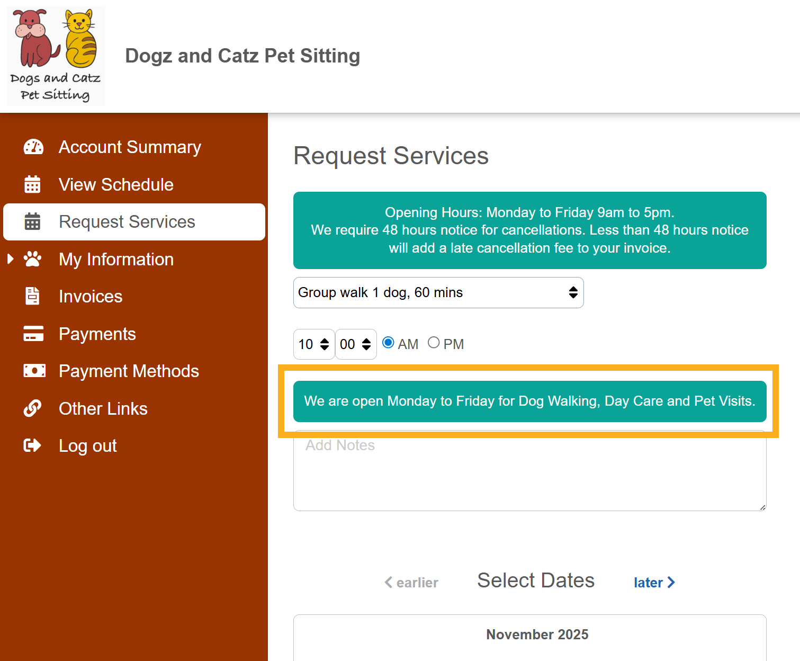Image resolution: width=800 pixels, height=661 pixels.
Task: Click the later arrow link
Action: tap(654, 582)
